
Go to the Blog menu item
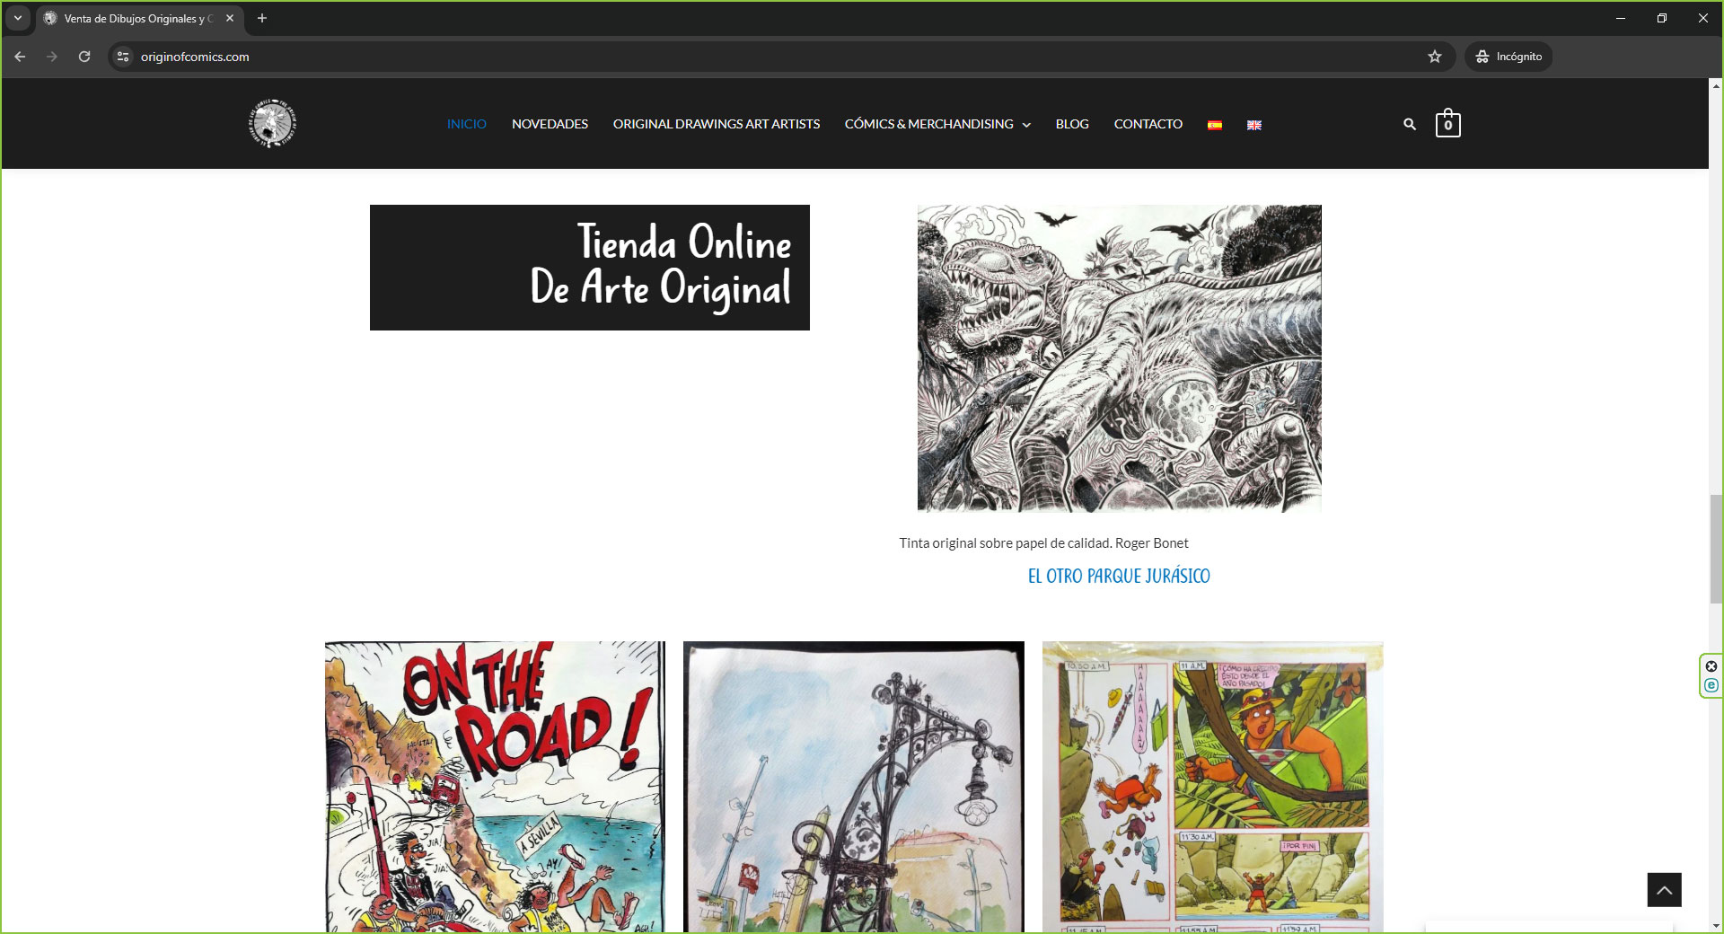[x=1071, y=124]
